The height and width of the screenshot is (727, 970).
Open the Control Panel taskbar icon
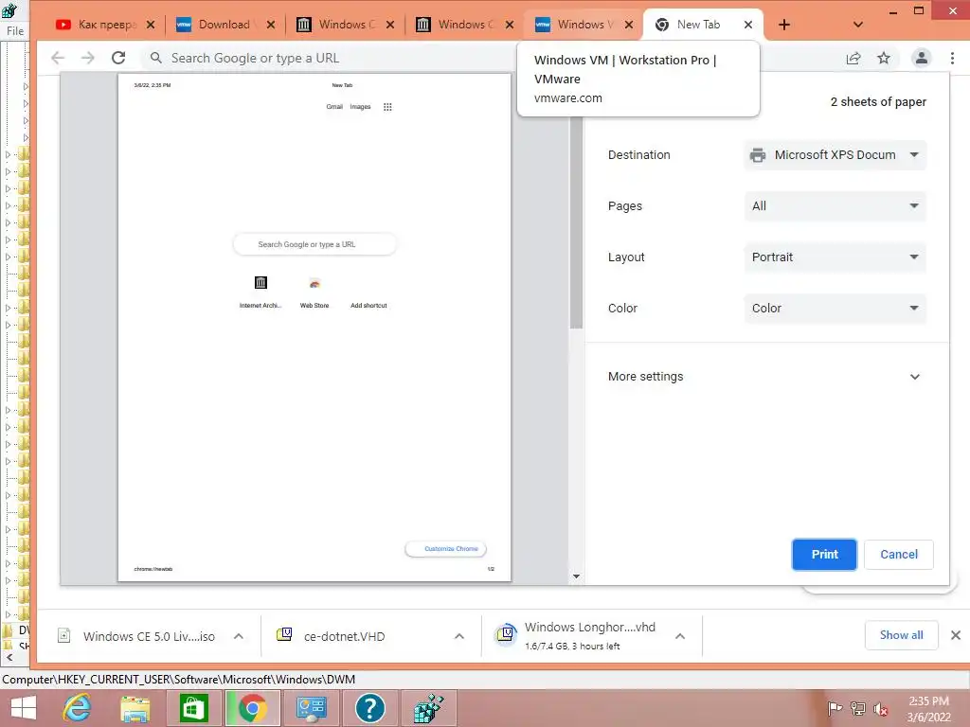point(311,708)
